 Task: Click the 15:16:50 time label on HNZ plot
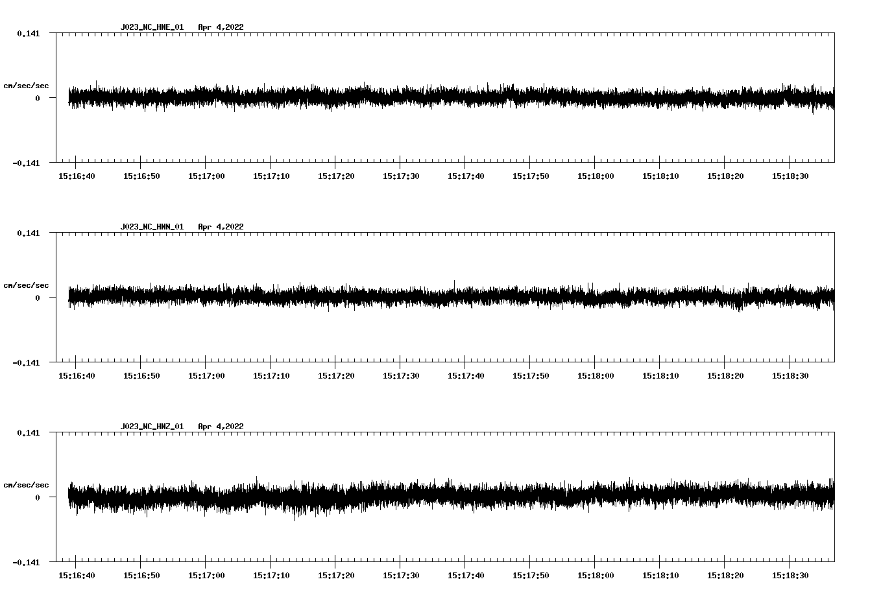(x=141, y=576)
